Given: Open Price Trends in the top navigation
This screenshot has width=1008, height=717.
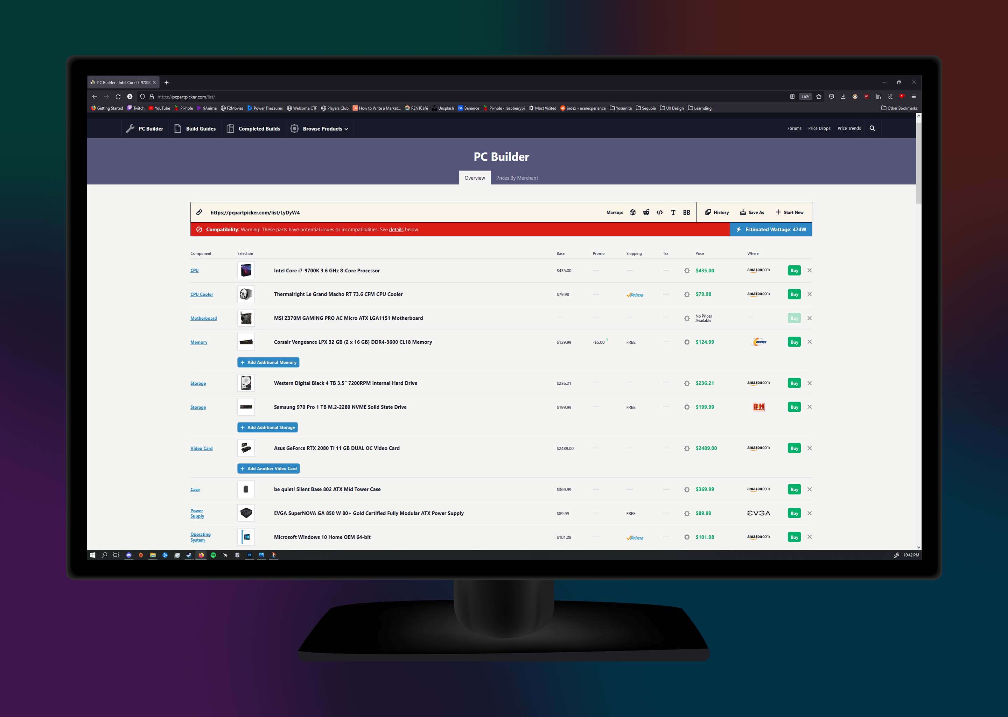Looking at the screenshot, I should pos(849,128).
